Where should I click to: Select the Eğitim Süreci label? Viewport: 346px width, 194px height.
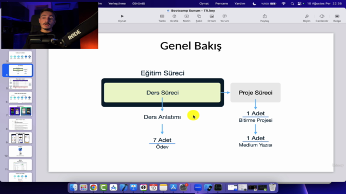coord(163,73)
